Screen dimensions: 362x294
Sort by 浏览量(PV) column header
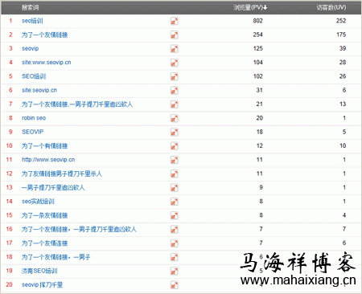(x=250, y=7)
